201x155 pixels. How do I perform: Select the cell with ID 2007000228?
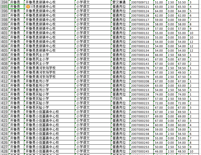(140, 94)
